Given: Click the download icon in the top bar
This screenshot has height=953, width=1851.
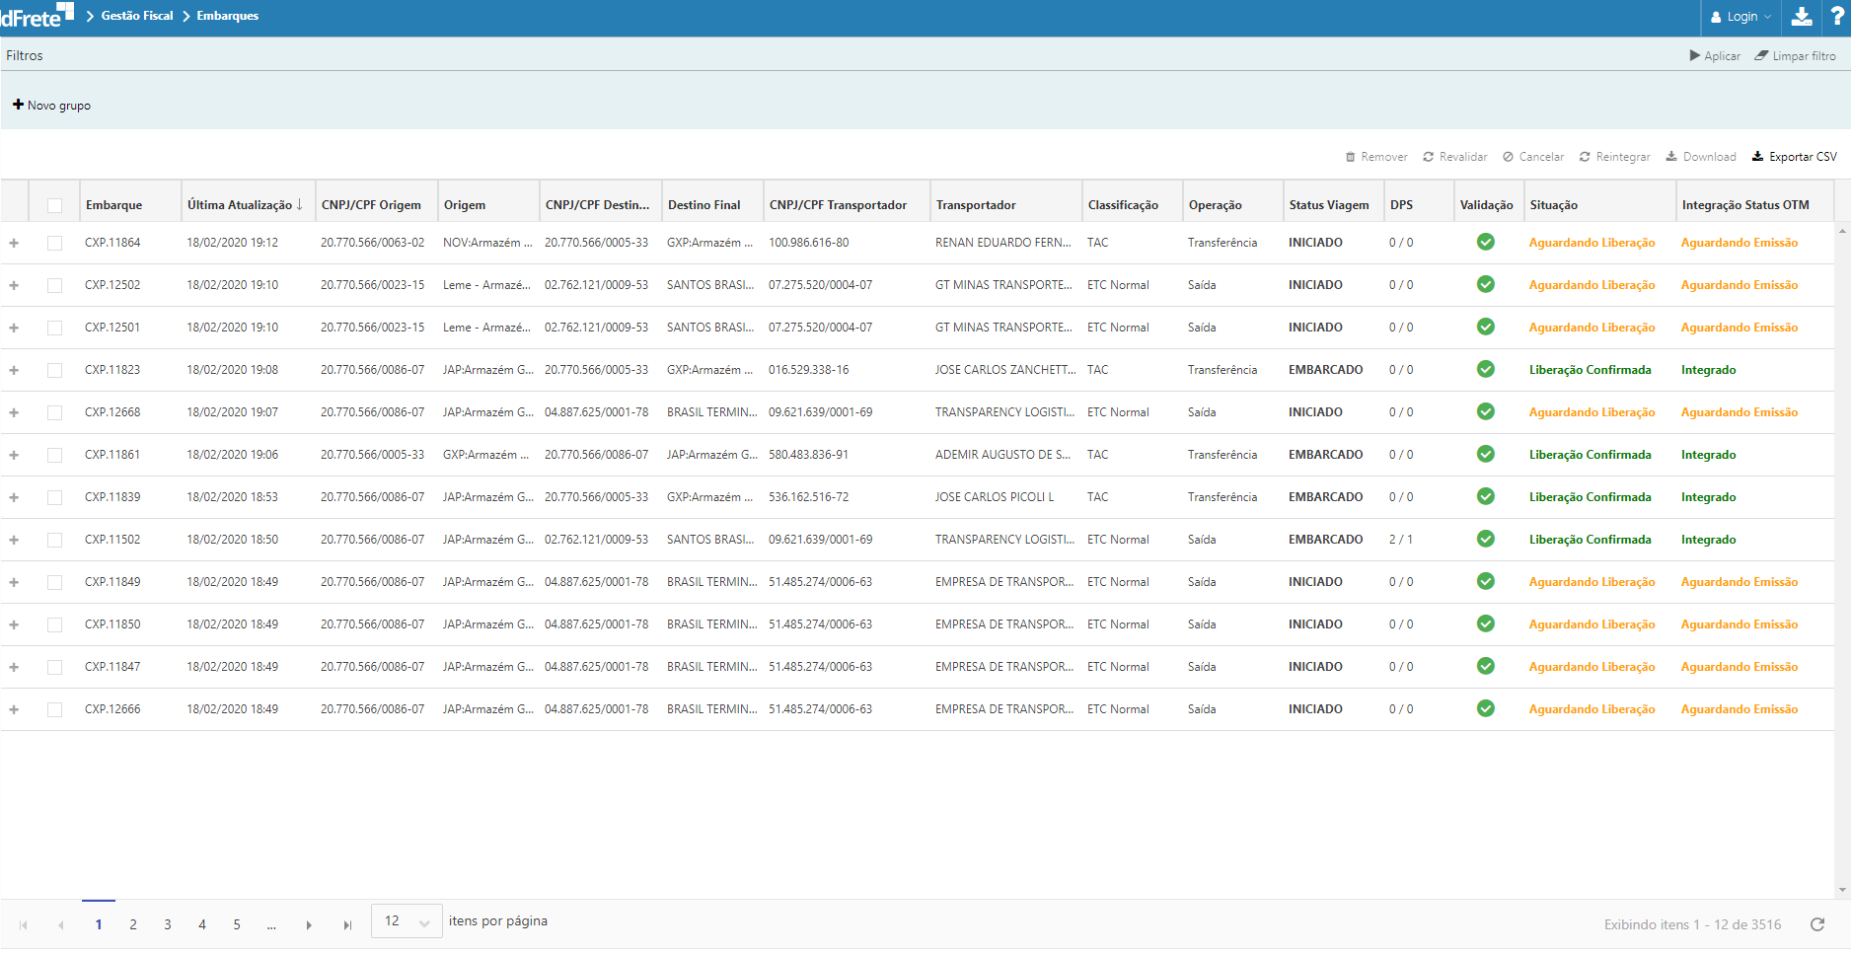Looking at the screenshot, I should pyautogui.click(x=1802, y=17).
